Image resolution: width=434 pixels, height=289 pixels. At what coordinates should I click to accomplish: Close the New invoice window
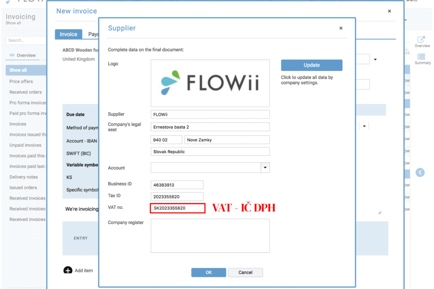coord(389,11)
